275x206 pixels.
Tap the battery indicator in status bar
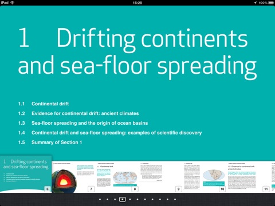pos(271,3)
